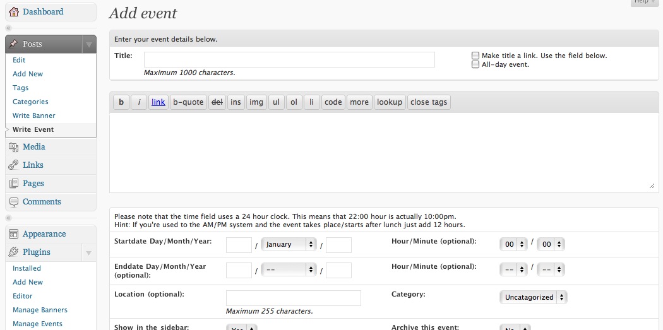The width and height of the screenshot is (663, 330).
Task: Open the startdate month dropdown (January)
Action: click(x=289, y=245)
